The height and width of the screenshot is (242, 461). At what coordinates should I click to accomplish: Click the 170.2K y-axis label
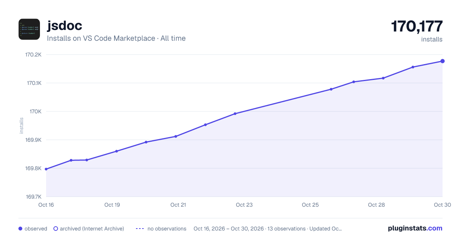(x=33, y=55)
